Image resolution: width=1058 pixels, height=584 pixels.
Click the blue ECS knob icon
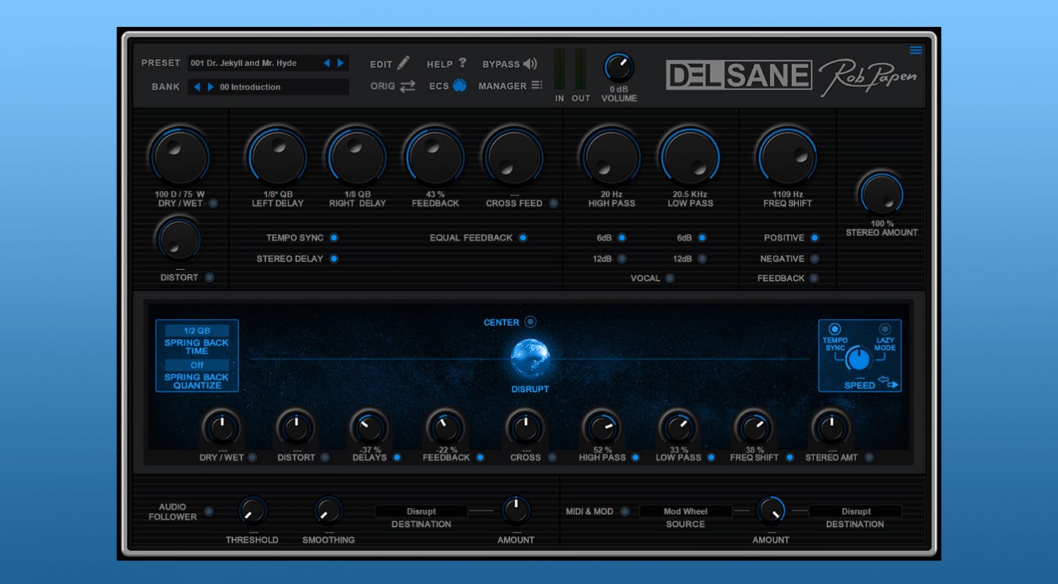tap(459, 85)
